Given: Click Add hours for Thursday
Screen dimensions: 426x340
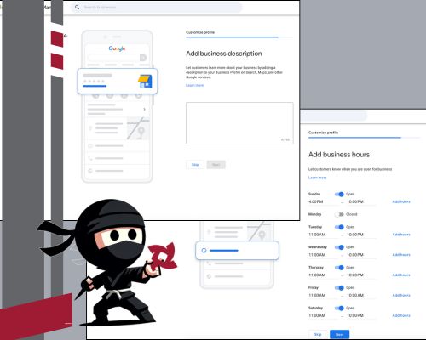Looking at the screenshot, I should [401, 275].
